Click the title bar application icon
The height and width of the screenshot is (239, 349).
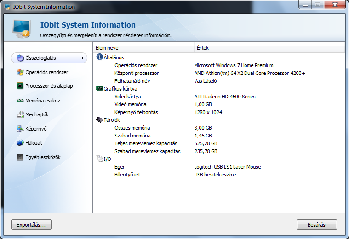(7, 7)
